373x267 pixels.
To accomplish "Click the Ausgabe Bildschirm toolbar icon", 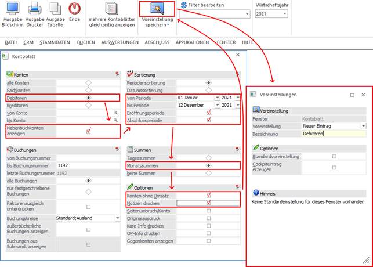I will point(13,9).
